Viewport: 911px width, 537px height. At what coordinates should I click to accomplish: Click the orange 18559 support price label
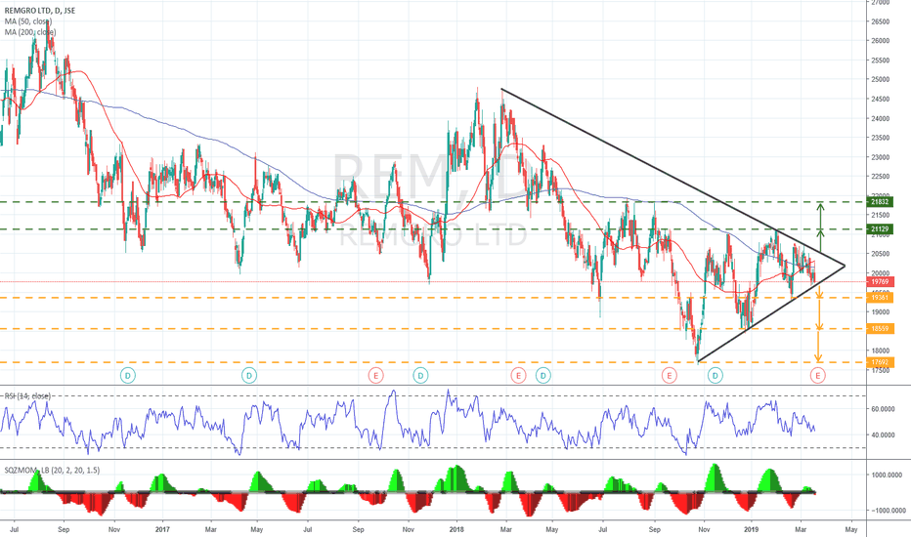click(881, 329)
